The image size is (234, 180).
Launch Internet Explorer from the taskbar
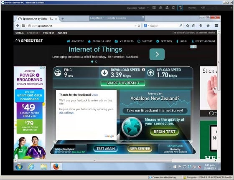(31, 167)
